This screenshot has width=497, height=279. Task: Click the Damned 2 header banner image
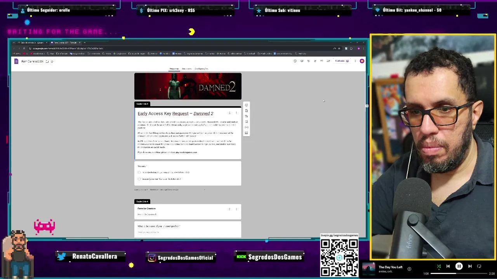(x=188, y=86)
